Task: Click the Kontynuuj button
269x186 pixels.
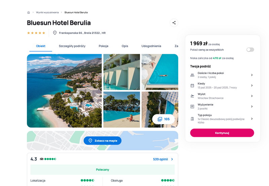Action: click(x=222, y=133)
